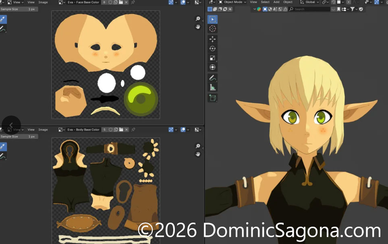Screen dimensions: 388x244
Task: Select the Annotate tool in Body image editor
Action: pos(3,156)
